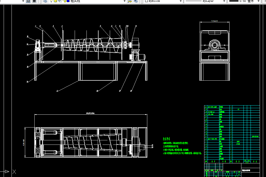The image size is (266, 177).
Task: Toggle layer freeze in current viewport
Action: point(60,1)
